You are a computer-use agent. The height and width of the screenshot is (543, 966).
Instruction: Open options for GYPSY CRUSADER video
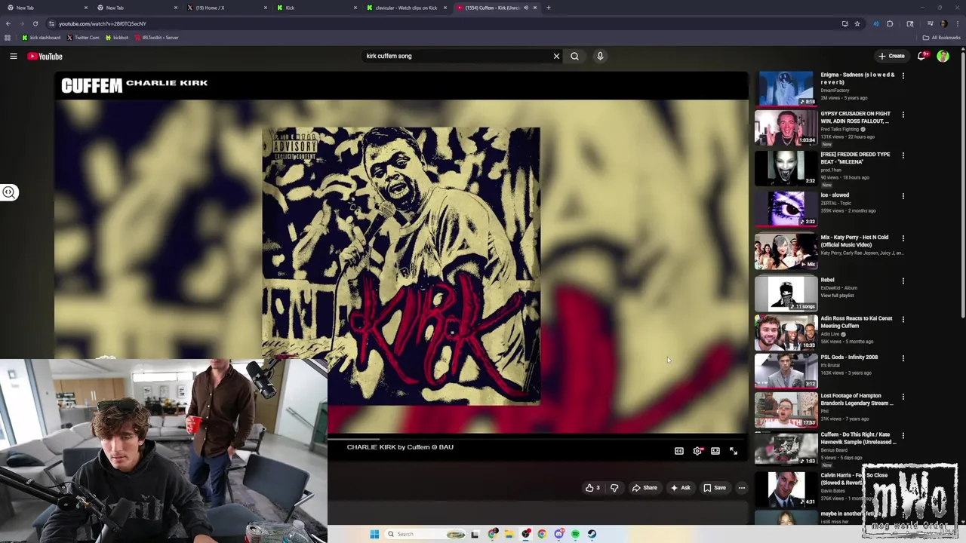(903, 115)
